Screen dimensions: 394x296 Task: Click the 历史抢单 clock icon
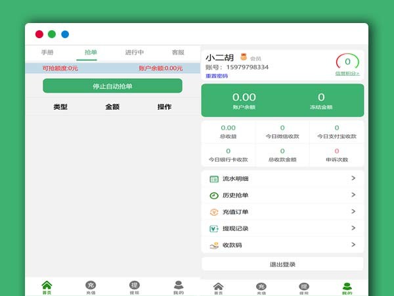(x=214, y=195)
